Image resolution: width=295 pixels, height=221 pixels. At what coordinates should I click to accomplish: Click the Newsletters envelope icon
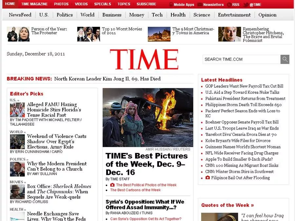pos(200,5)
